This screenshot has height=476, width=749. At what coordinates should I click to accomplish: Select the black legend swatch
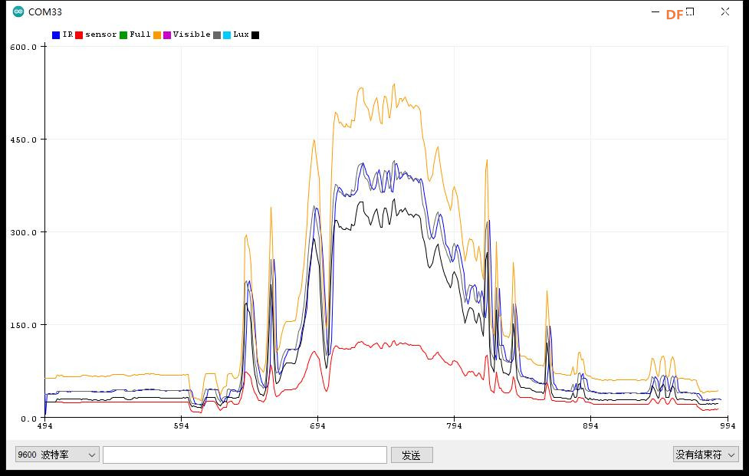coord(255,35)
